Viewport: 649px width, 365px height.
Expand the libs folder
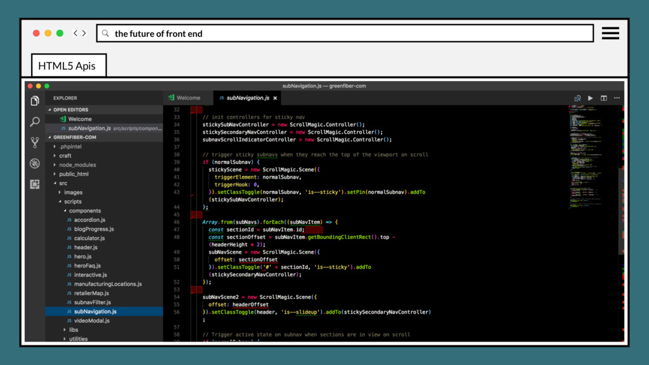click(x=74, y=330)
